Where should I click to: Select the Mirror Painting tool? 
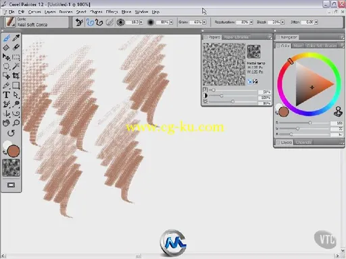(x=6, y=114)
